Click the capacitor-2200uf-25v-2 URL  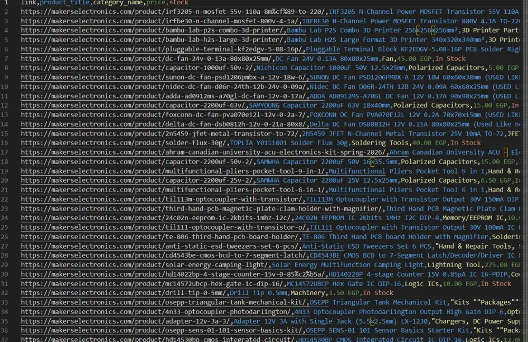138,180
